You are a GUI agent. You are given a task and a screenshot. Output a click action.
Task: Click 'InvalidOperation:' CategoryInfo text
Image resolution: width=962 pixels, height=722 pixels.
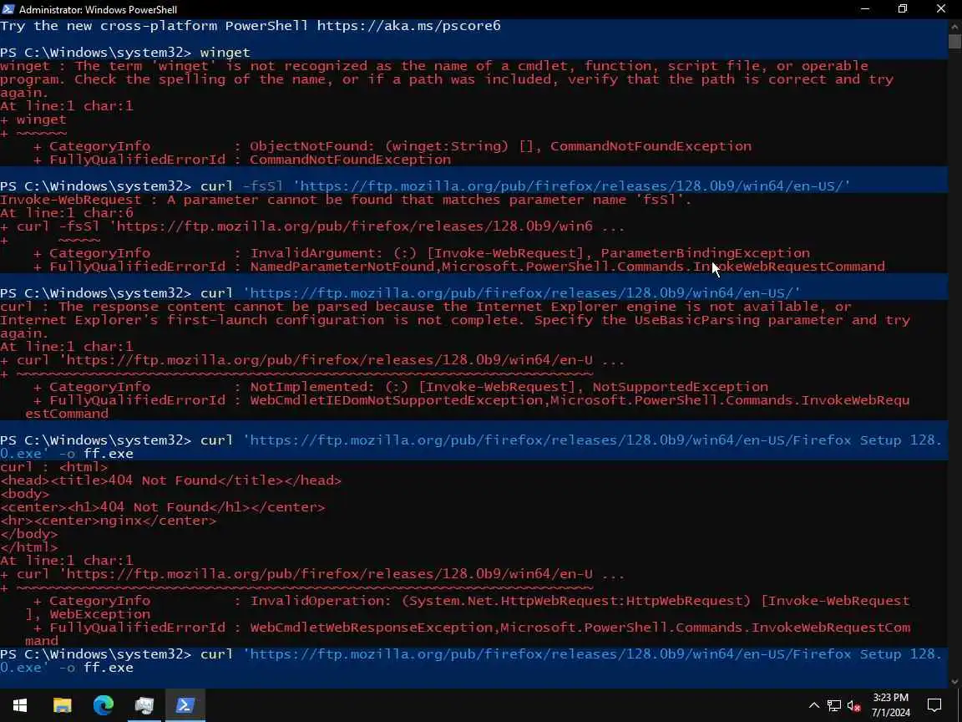click(x=321, y=601)
